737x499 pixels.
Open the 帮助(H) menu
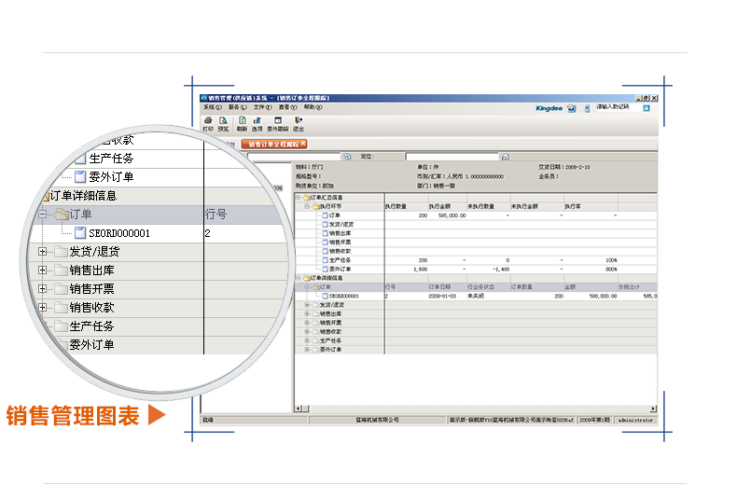tap(313, 107)
